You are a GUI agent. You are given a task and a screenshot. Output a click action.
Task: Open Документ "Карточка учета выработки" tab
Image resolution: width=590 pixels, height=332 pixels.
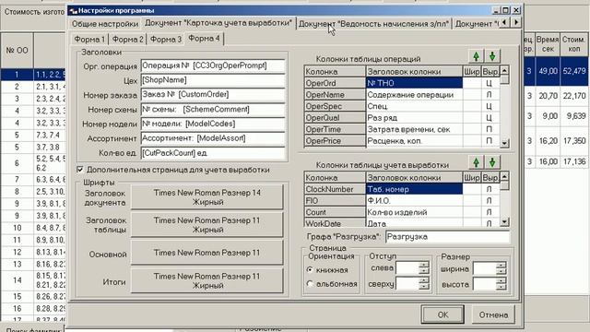(x=218, y=23)
